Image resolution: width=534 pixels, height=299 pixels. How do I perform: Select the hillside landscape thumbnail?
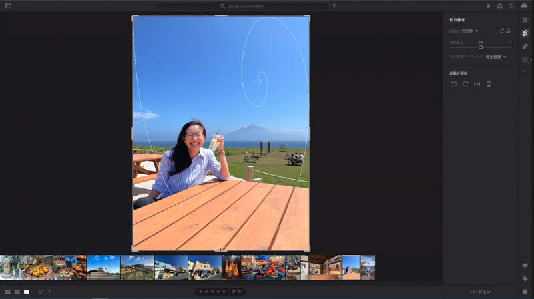pos(138,268)
